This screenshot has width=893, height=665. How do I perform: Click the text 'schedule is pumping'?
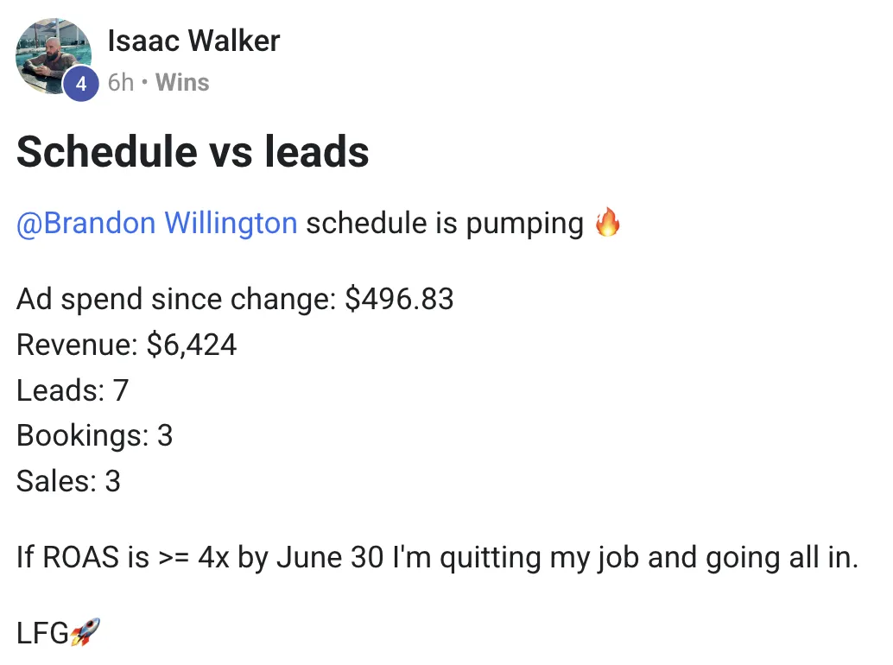point(445,223)
